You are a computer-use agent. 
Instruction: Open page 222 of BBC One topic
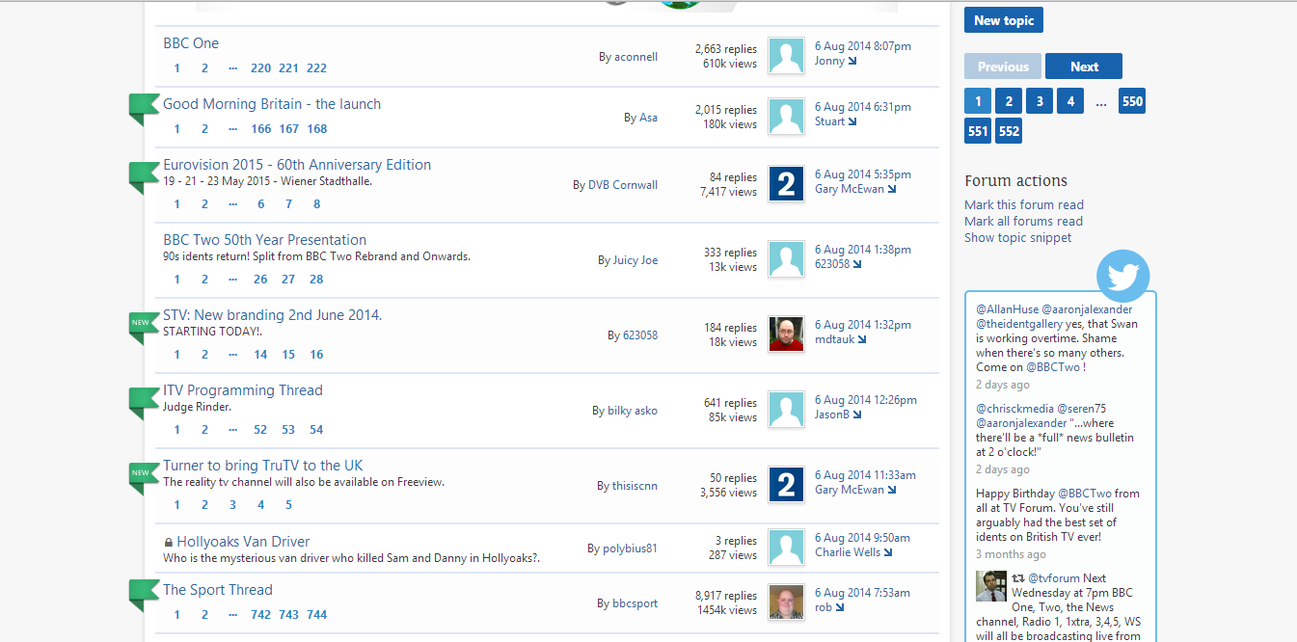[316, 68]
